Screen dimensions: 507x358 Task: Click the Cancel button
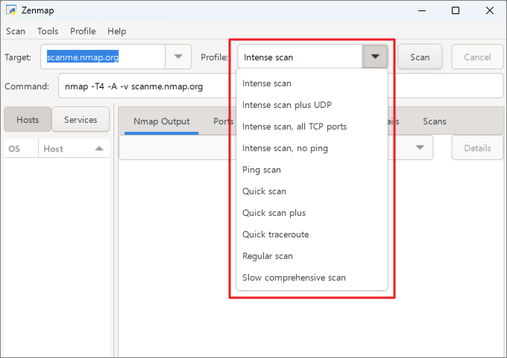tap(477, 57)
